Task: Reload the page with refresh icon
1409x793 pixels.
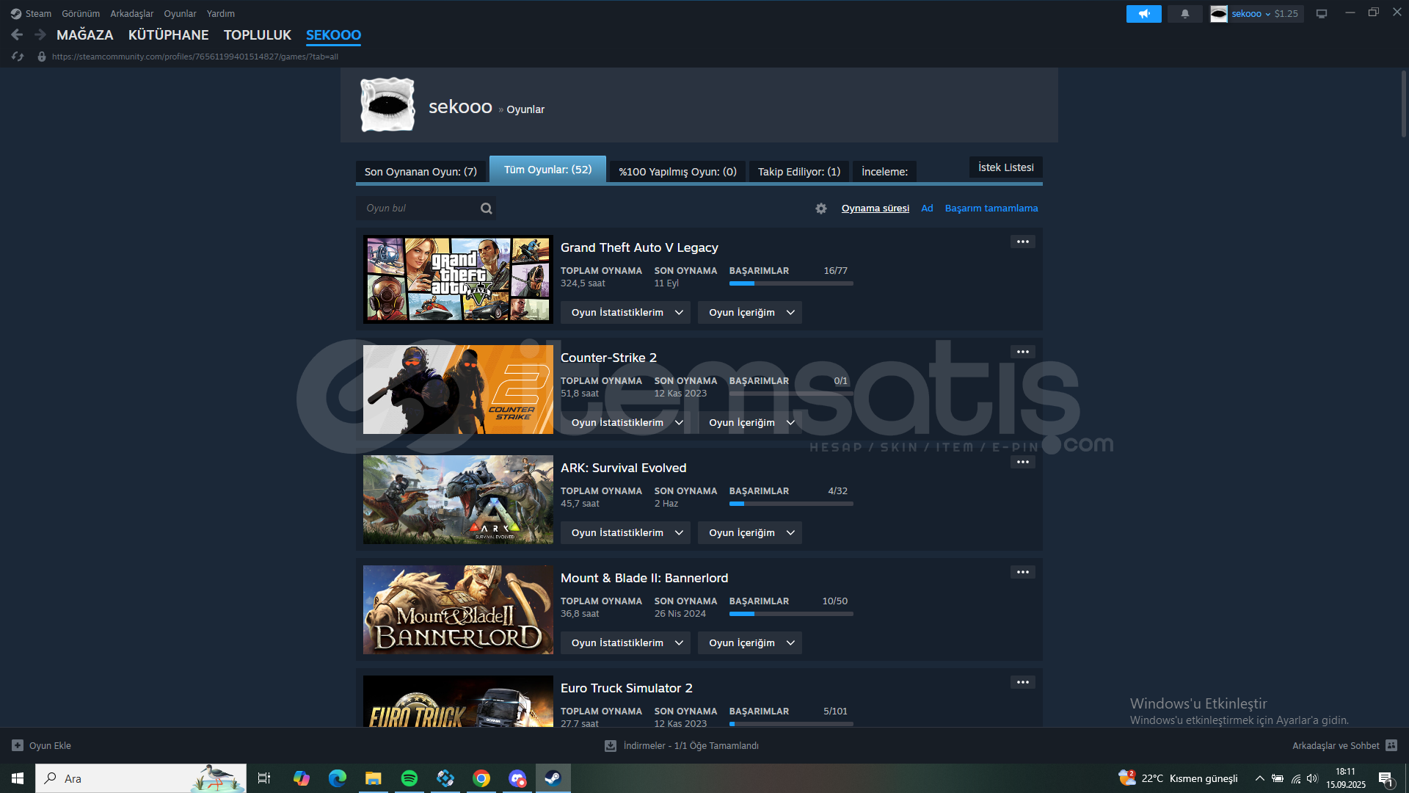Action: 18,57
